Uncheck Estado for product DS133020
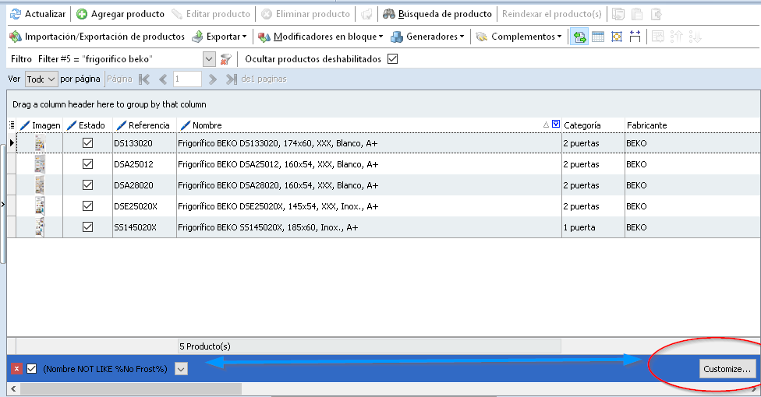Image resolution: width=761 pixels, height=397 pixels. click(87, 143)
